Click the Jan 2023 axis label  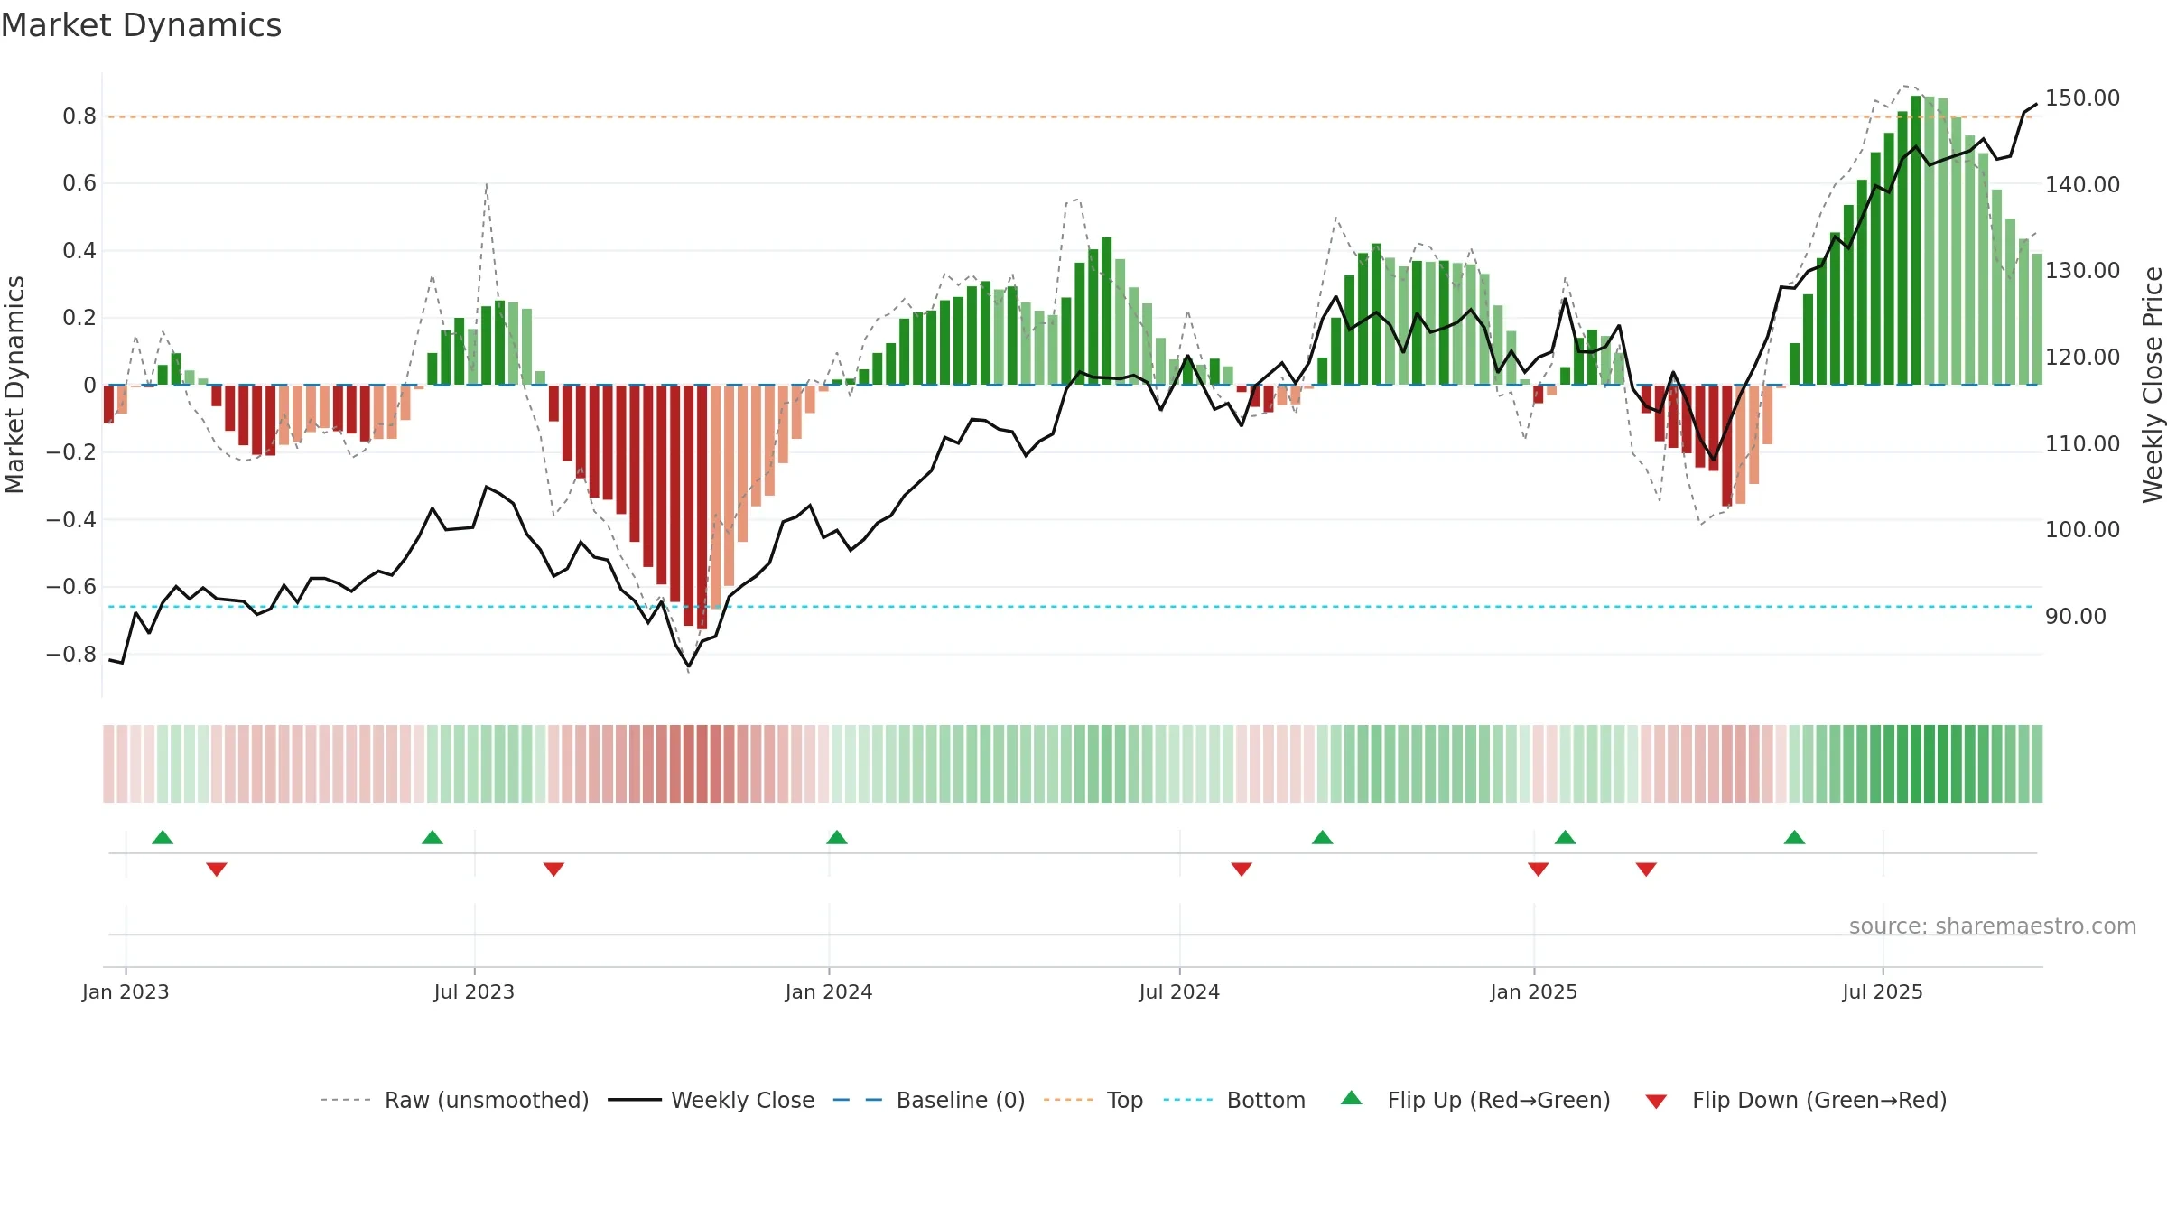pyautogui.click(x=126, y=991)
